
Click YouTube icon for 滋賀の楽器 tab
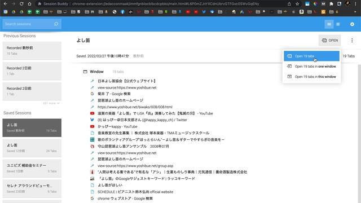pos(92,113)
